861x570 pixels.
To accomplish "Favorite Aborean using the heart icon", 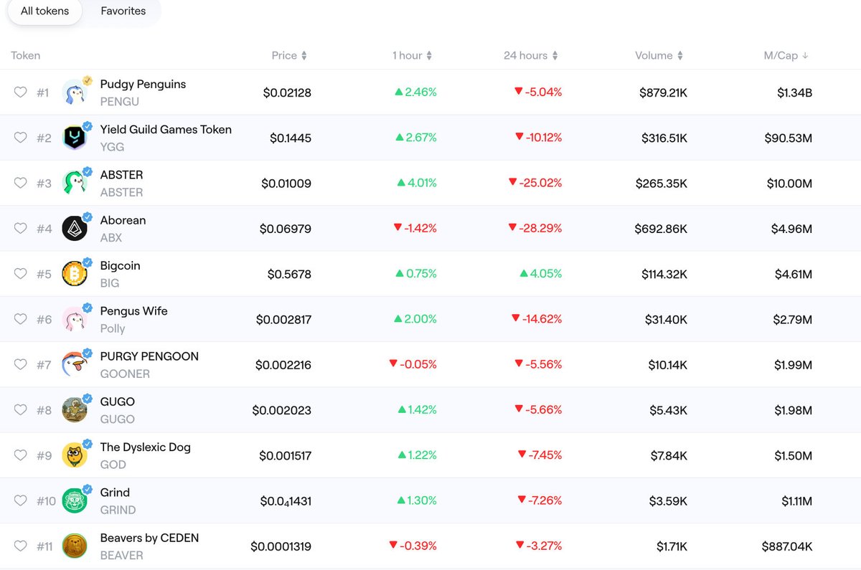I will pyautogui.click(x=20, y=228).
